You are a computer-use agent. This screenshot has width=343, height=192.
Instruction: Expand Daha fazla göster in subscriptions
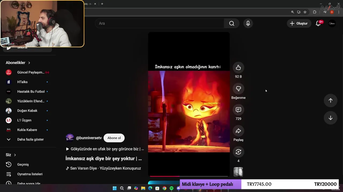(x=28, y=139)
